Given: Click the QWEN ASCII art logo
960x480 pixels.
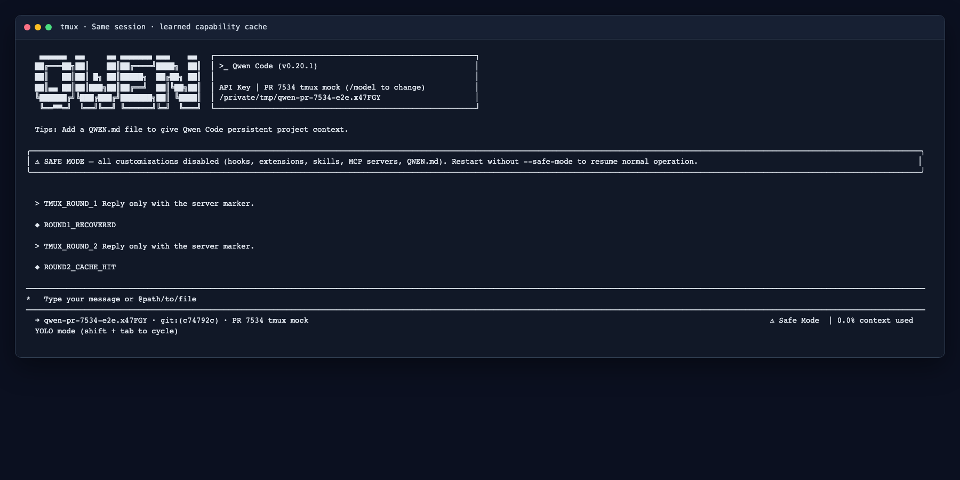Looking at the screenshot, I should 117,82.
